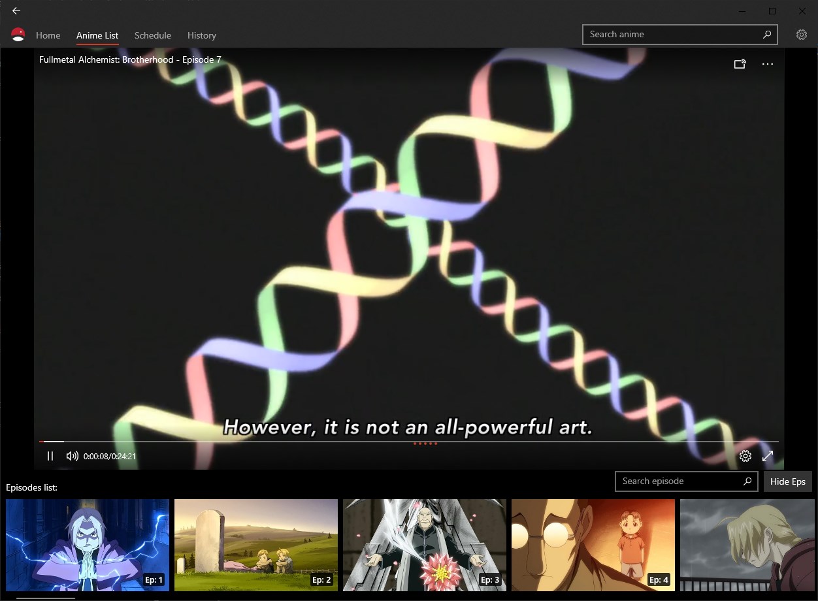Click the 0:00:08/0:24:21 time display
The image size is (818, 601).
coord(110,456)
